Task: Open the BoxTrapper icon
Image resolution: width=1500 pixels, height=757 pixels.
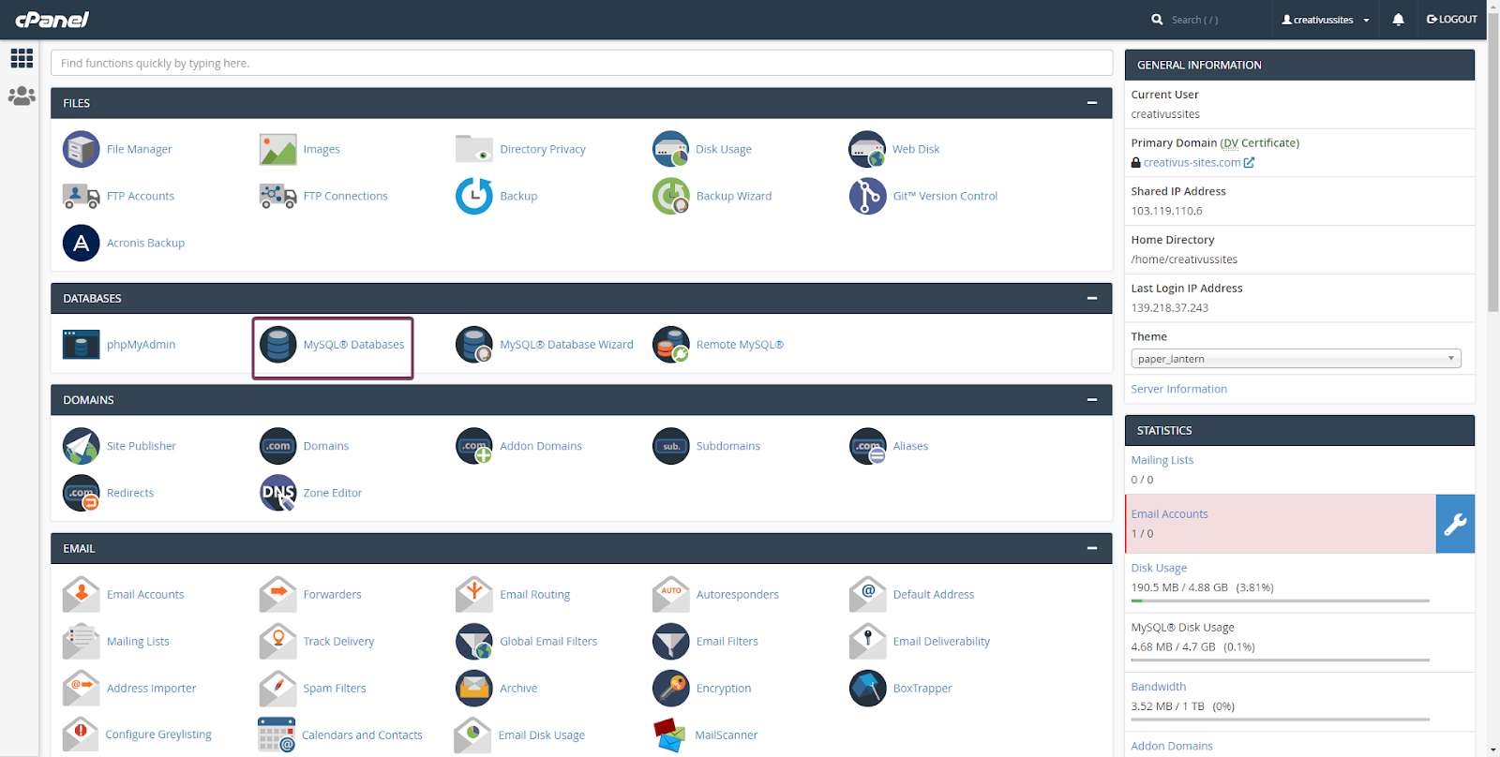Action: 867,689
